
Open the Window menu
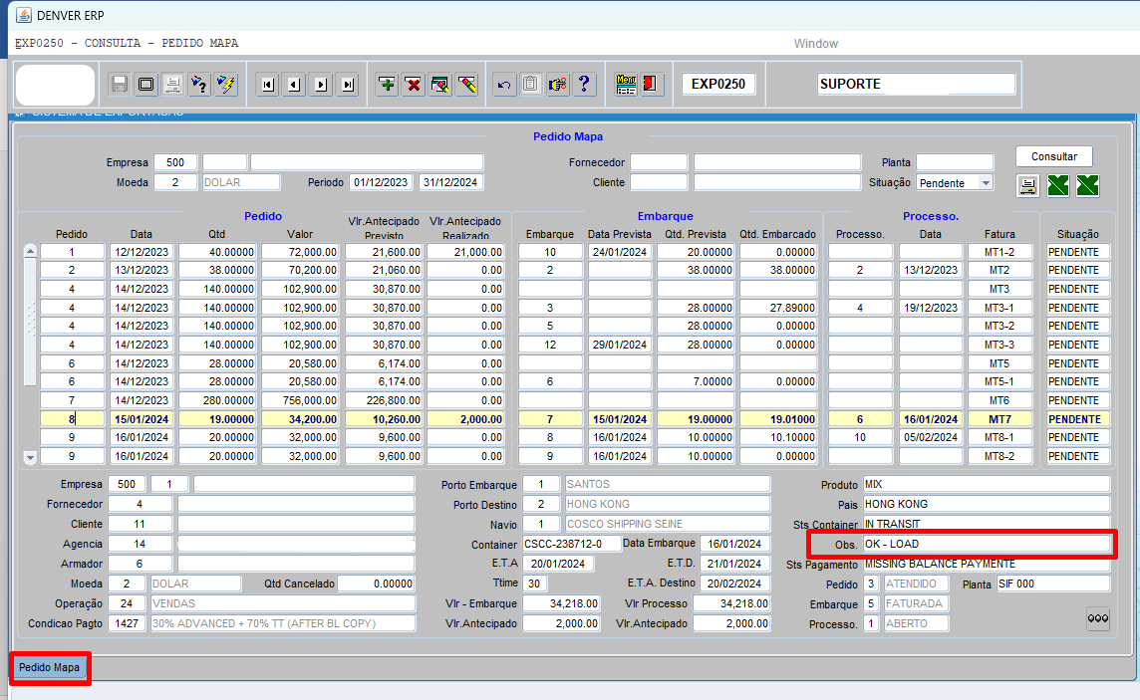[x=816, y=44]
